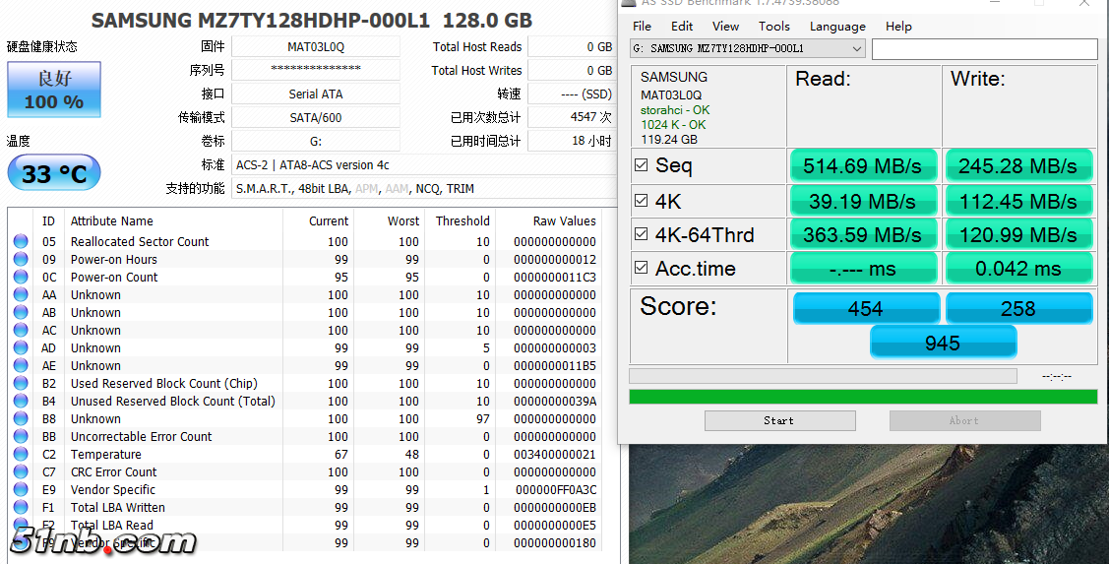This screenshot has width=1109, height=564.
Task: Click the Start benchmark button
Action: [x=779, y=420]
